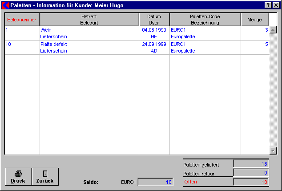Open help with the question mark button
The width and height of the screenshot is (282, 191).
click(x=268, y=5)
